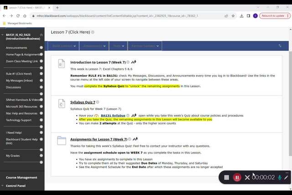This screenshot has height=195, width=292.
Task: Open the recording annotation pen tool
Action: (x=287, y=177)
